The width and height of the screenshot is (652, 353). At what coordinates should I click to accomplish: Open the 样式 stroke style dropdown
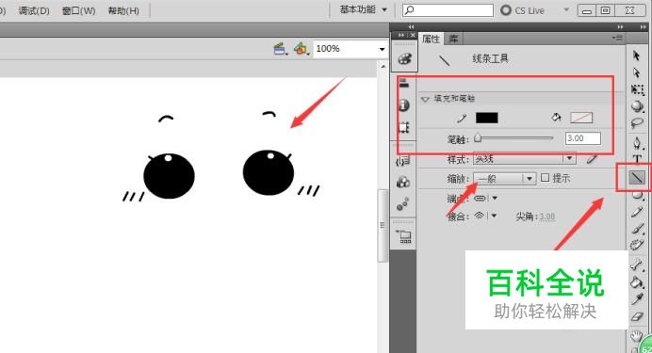tap(569, 158)
